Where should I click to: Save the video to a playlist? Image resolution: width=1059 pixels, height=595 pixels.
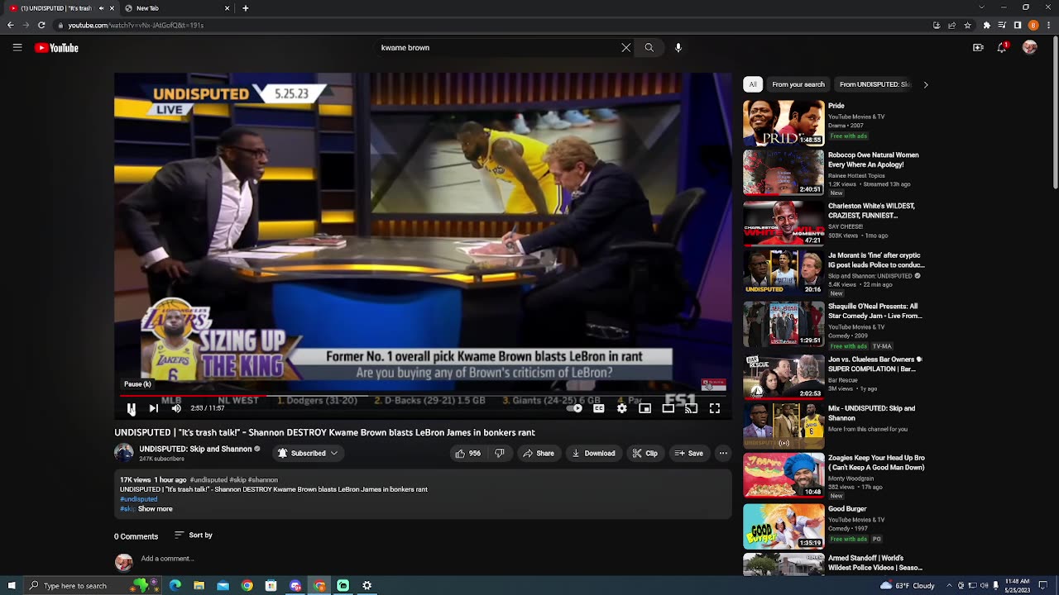click(689, 453)
